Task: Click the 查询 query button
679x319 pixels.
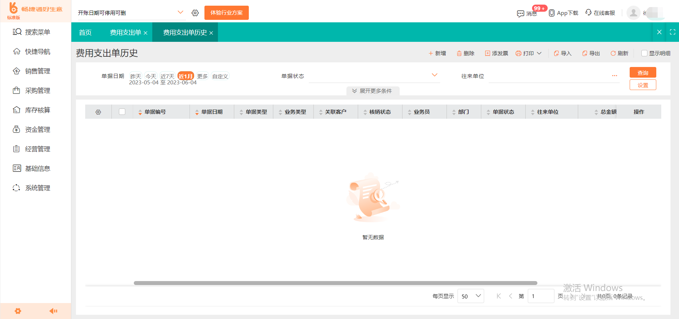Action: coord(642,72)
